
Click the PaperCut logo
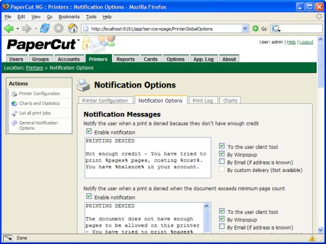43,44
